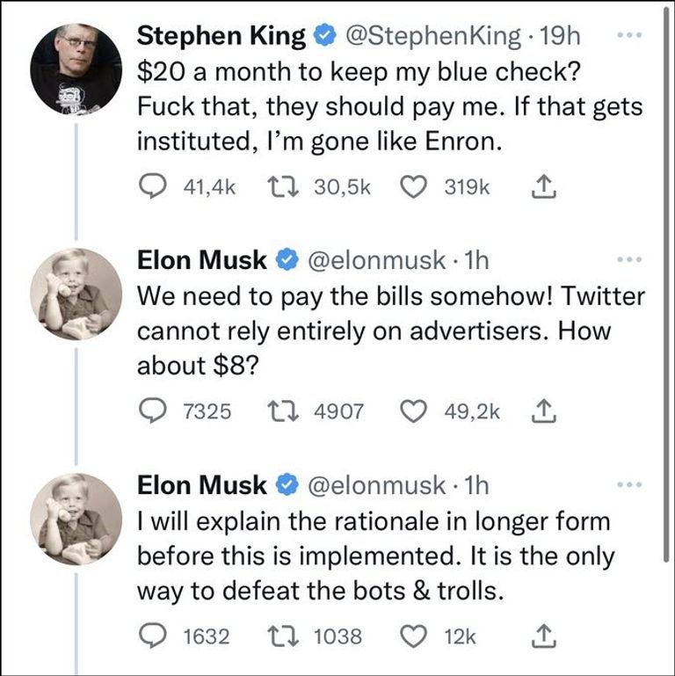675x676 pixels.
Task: Like Stephen King's tweet with 319k likes
Action: pos(413,187)
